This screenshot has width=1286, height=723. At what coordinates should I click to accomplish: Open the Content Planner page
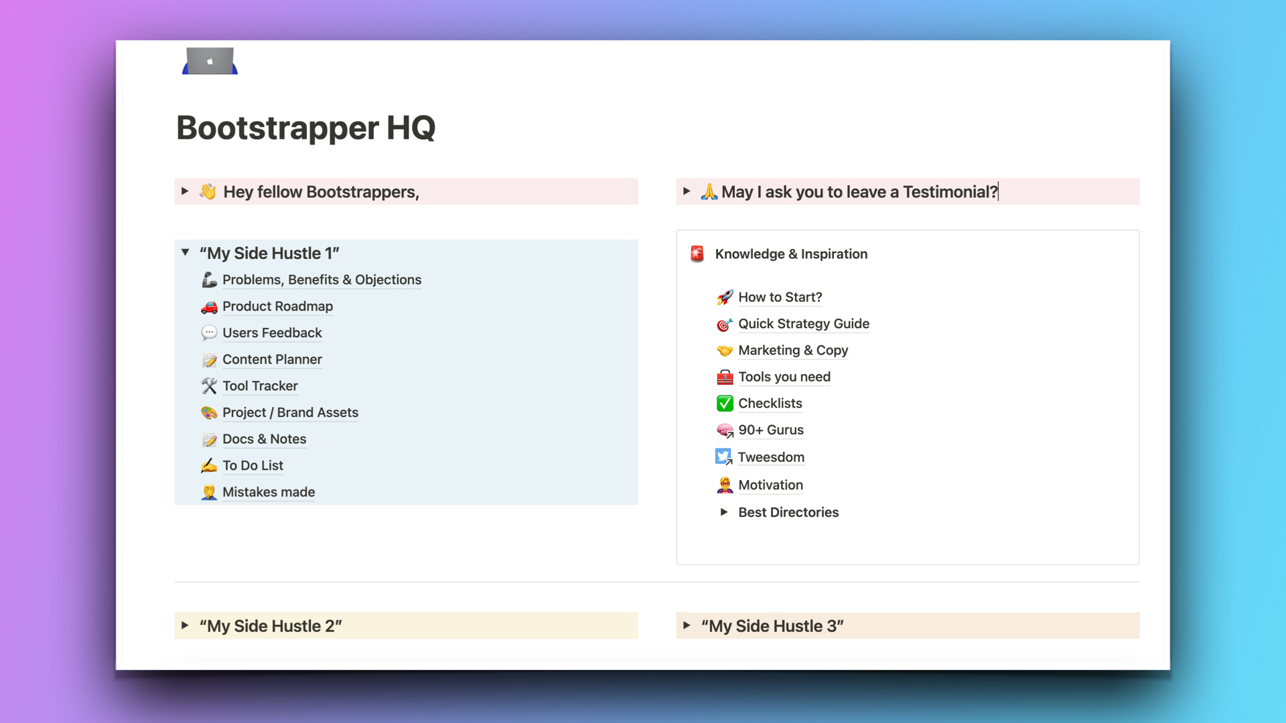pyautogui.click(x=272, y=359)
